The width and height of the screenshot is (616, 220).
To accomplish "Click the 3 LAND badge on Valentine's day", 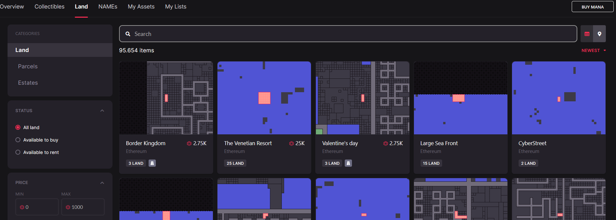I will click(x=332, y=163).
